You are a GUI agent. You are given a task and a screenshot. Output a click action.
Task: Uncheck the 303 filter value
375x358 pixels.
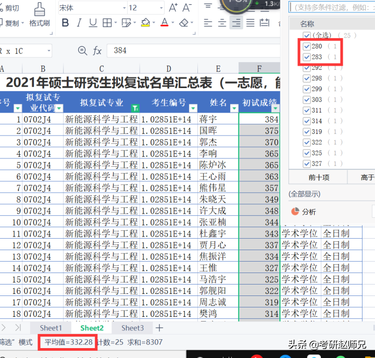pyautogui.click(x=306, y=100)
